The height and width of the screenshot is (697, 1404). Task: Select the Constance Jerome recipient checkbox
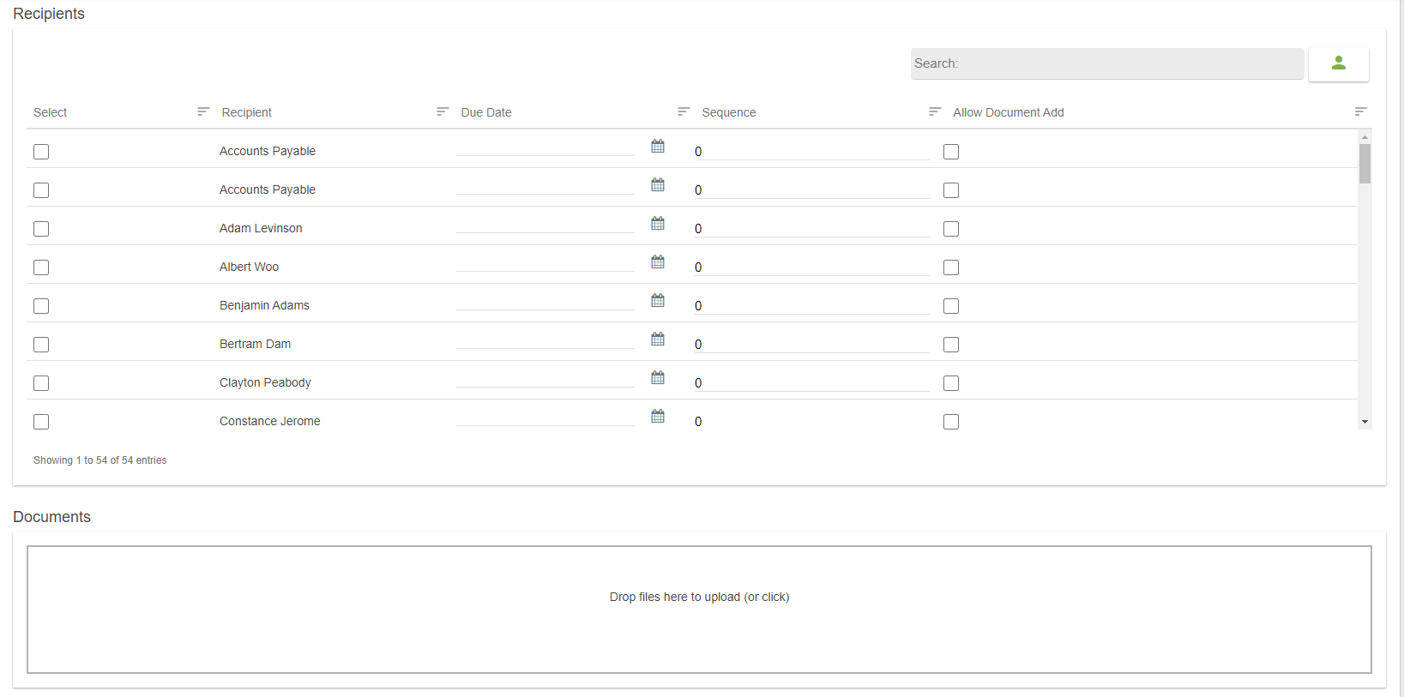coord(41,422)
